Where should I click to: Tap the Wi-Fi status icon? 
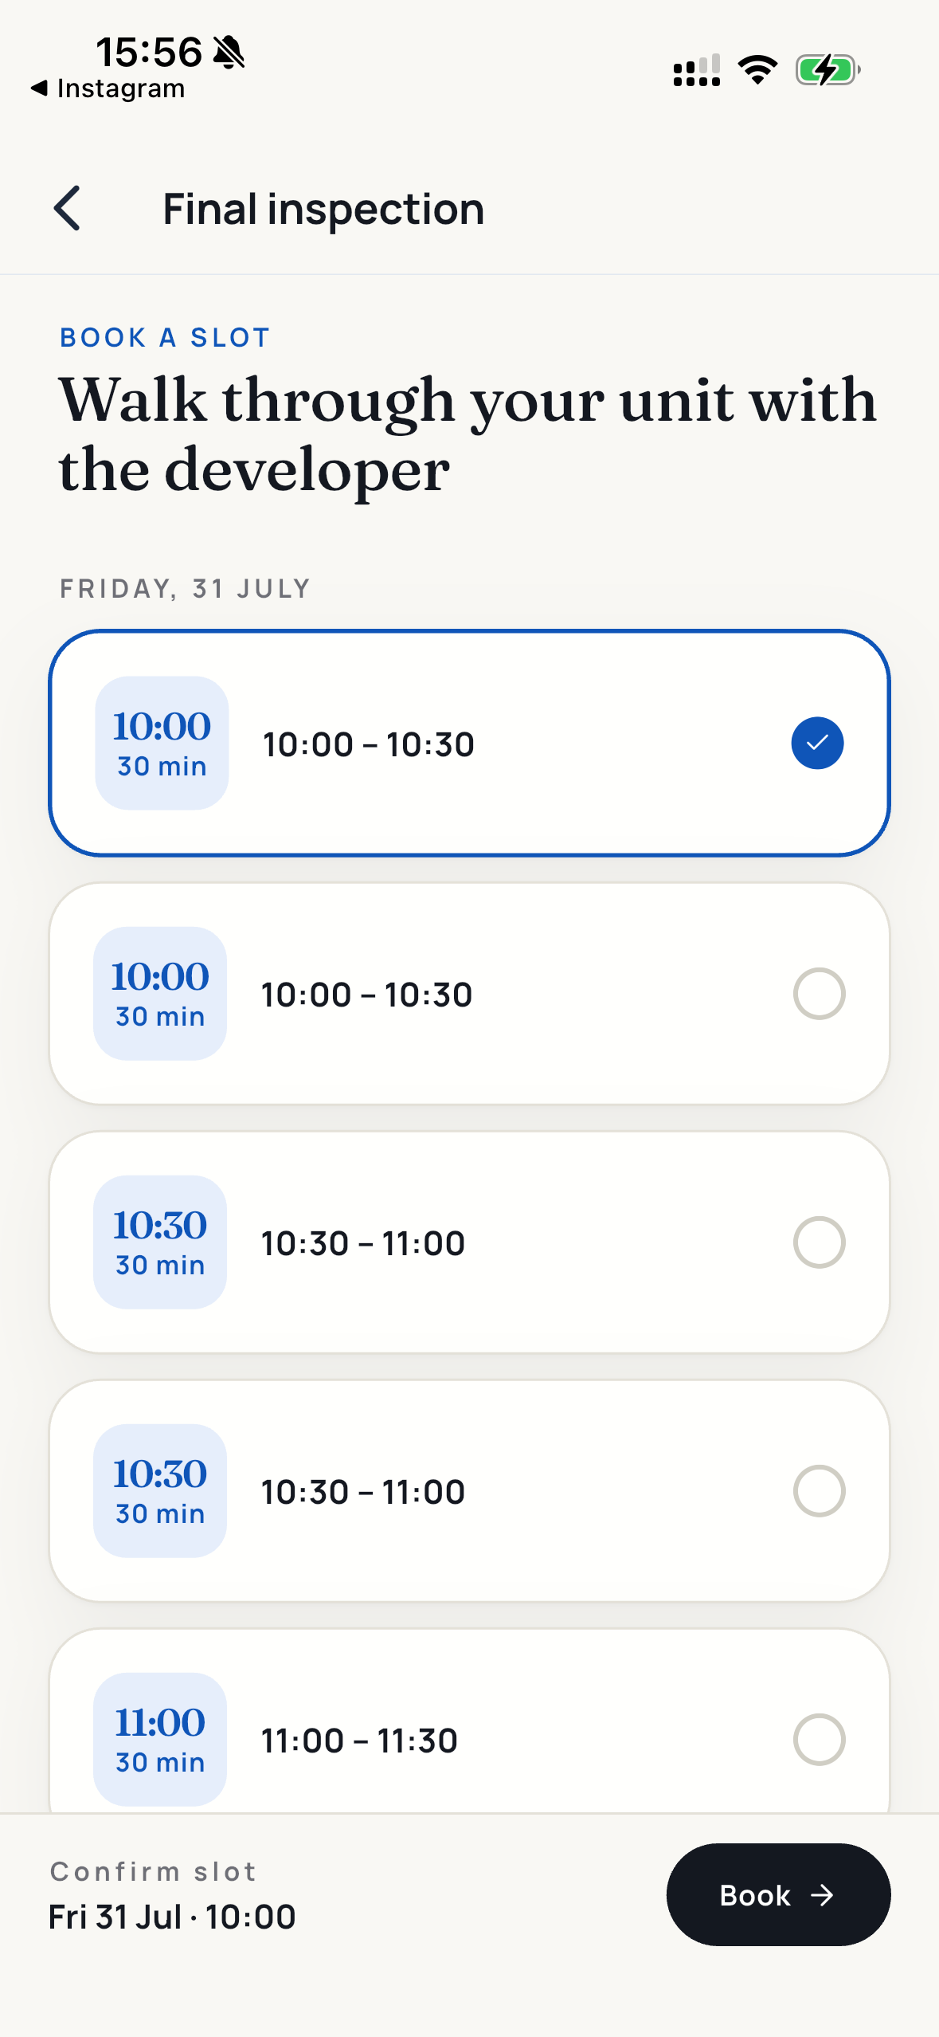click(757, 70)
